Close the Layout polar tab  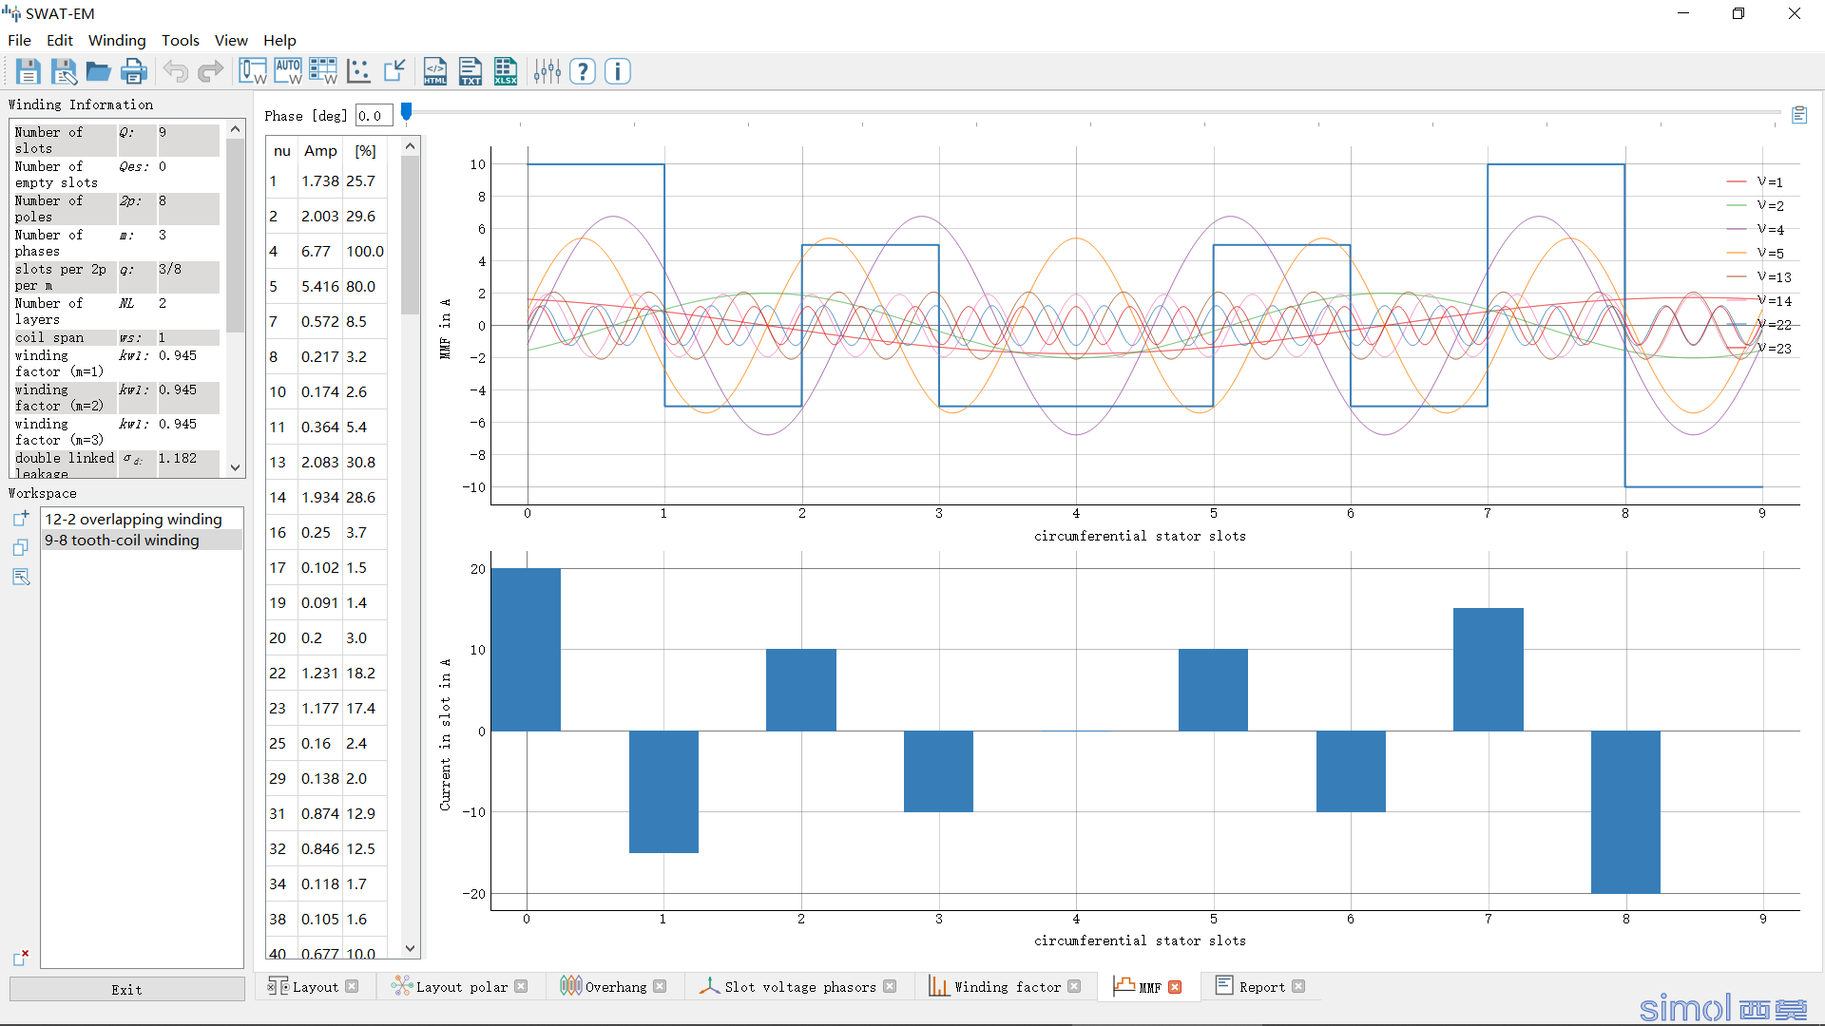[521, 986]
